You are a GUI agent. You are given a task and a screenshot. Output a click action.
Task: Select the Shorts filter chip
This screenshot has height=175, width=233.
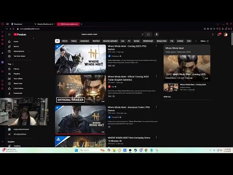click(x=65, y=41)
